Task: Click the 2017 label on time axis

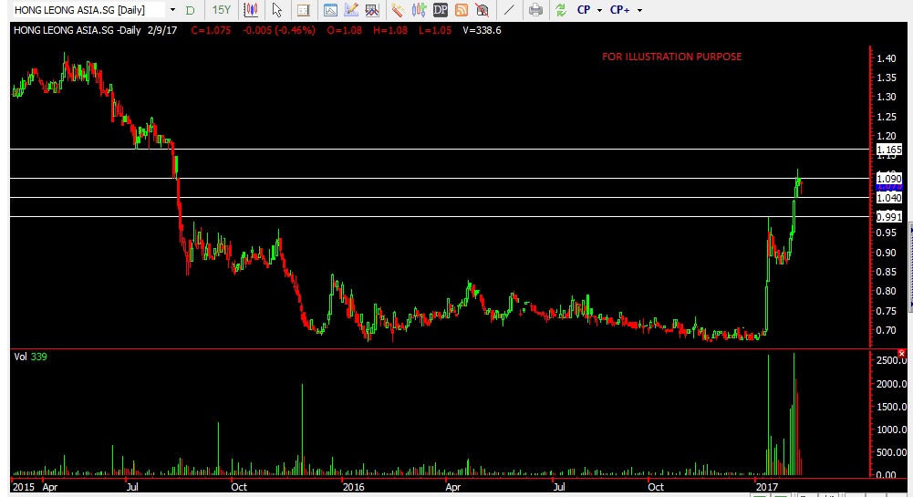Action: tap(767, 487)
